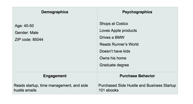Click the Demographics heading
This screenshot has width=193, height=104.
[55, 12]
